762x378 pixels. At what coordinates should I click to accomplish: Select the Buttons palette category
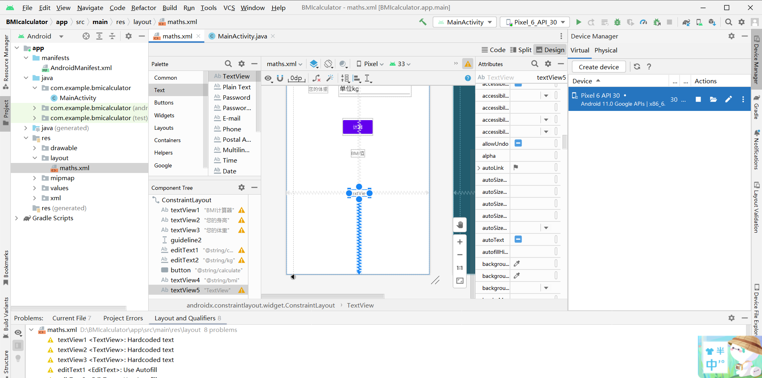click(164, 103)
